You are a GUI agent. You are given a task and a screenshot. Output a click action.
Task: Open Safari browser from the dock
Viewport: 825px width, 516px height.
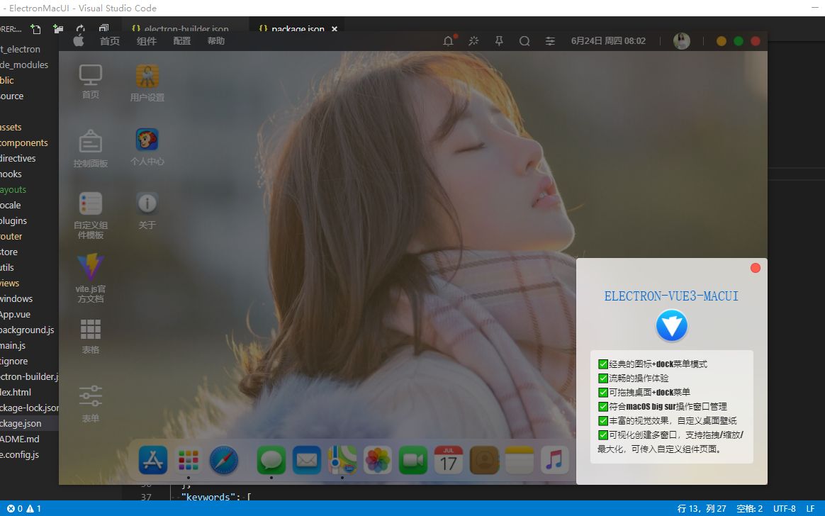point(223,460)
